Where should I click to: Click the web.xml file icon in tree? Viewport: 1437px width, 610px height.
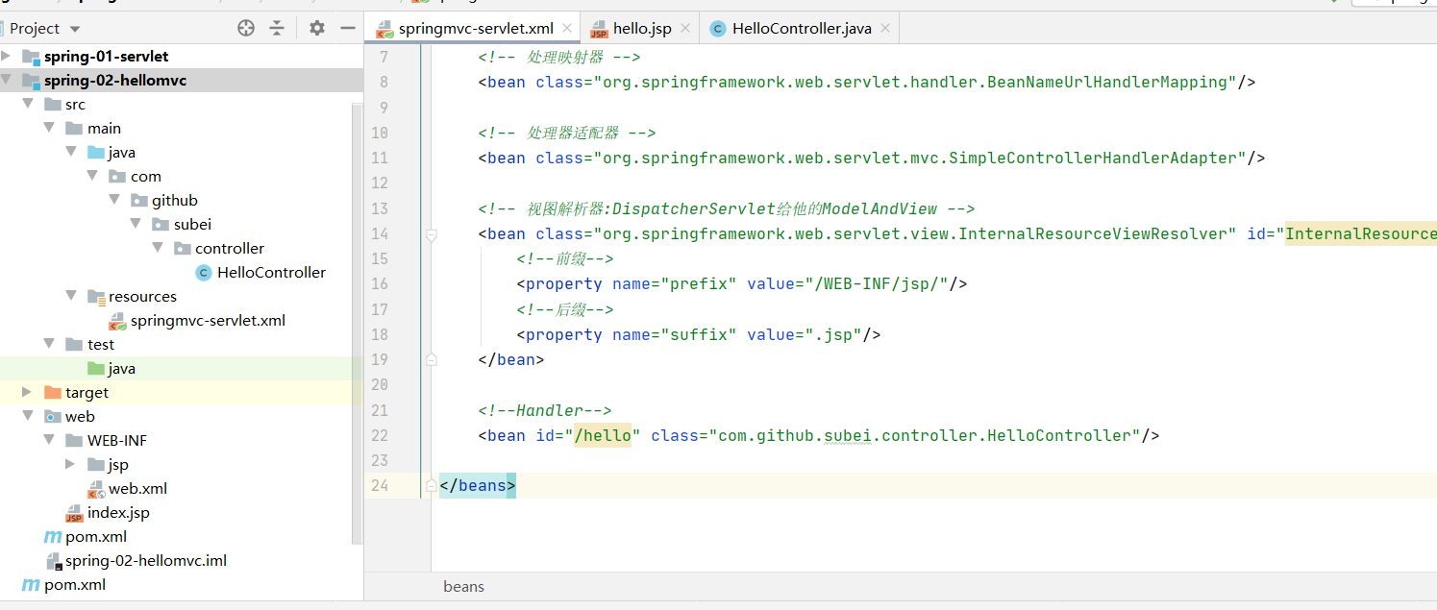tap(96, 489)
